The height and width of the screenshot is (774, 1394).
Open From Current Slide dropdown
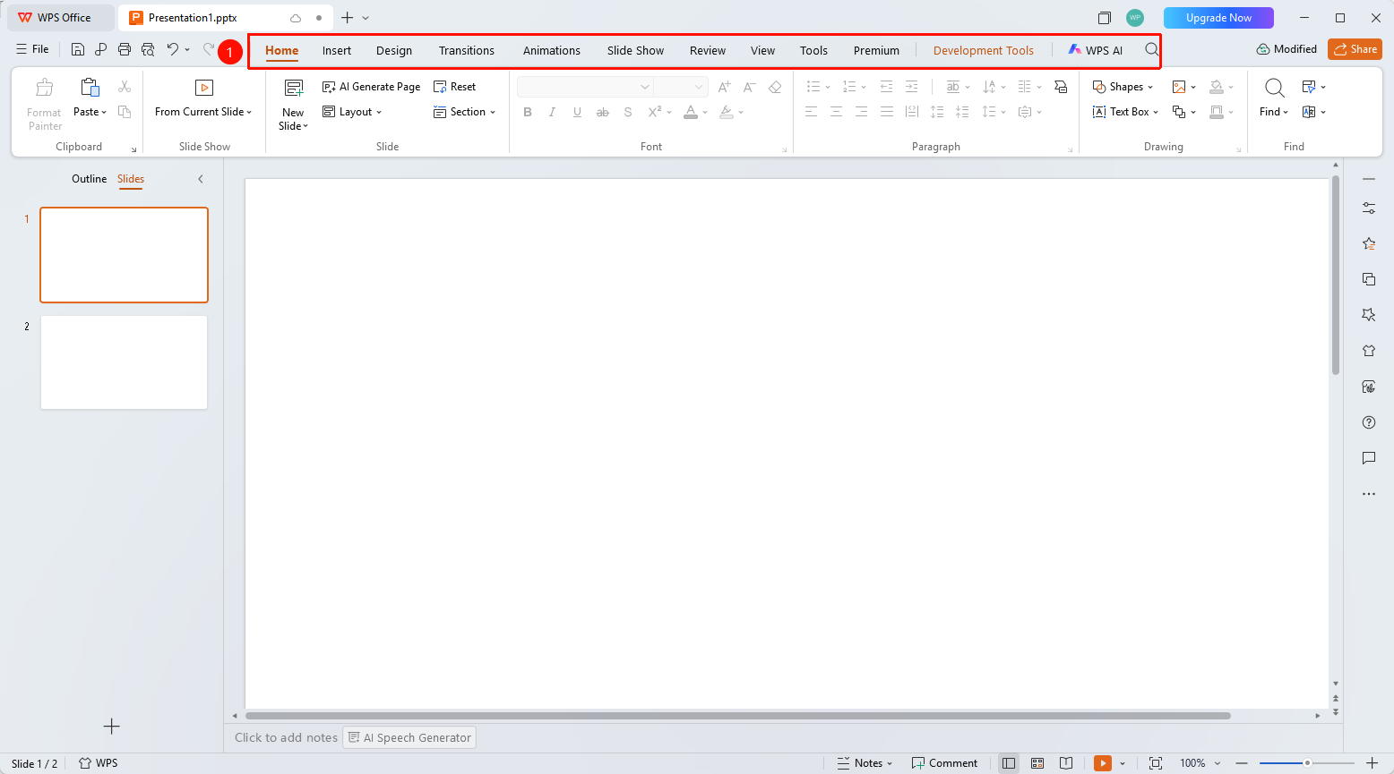point(203,112)
